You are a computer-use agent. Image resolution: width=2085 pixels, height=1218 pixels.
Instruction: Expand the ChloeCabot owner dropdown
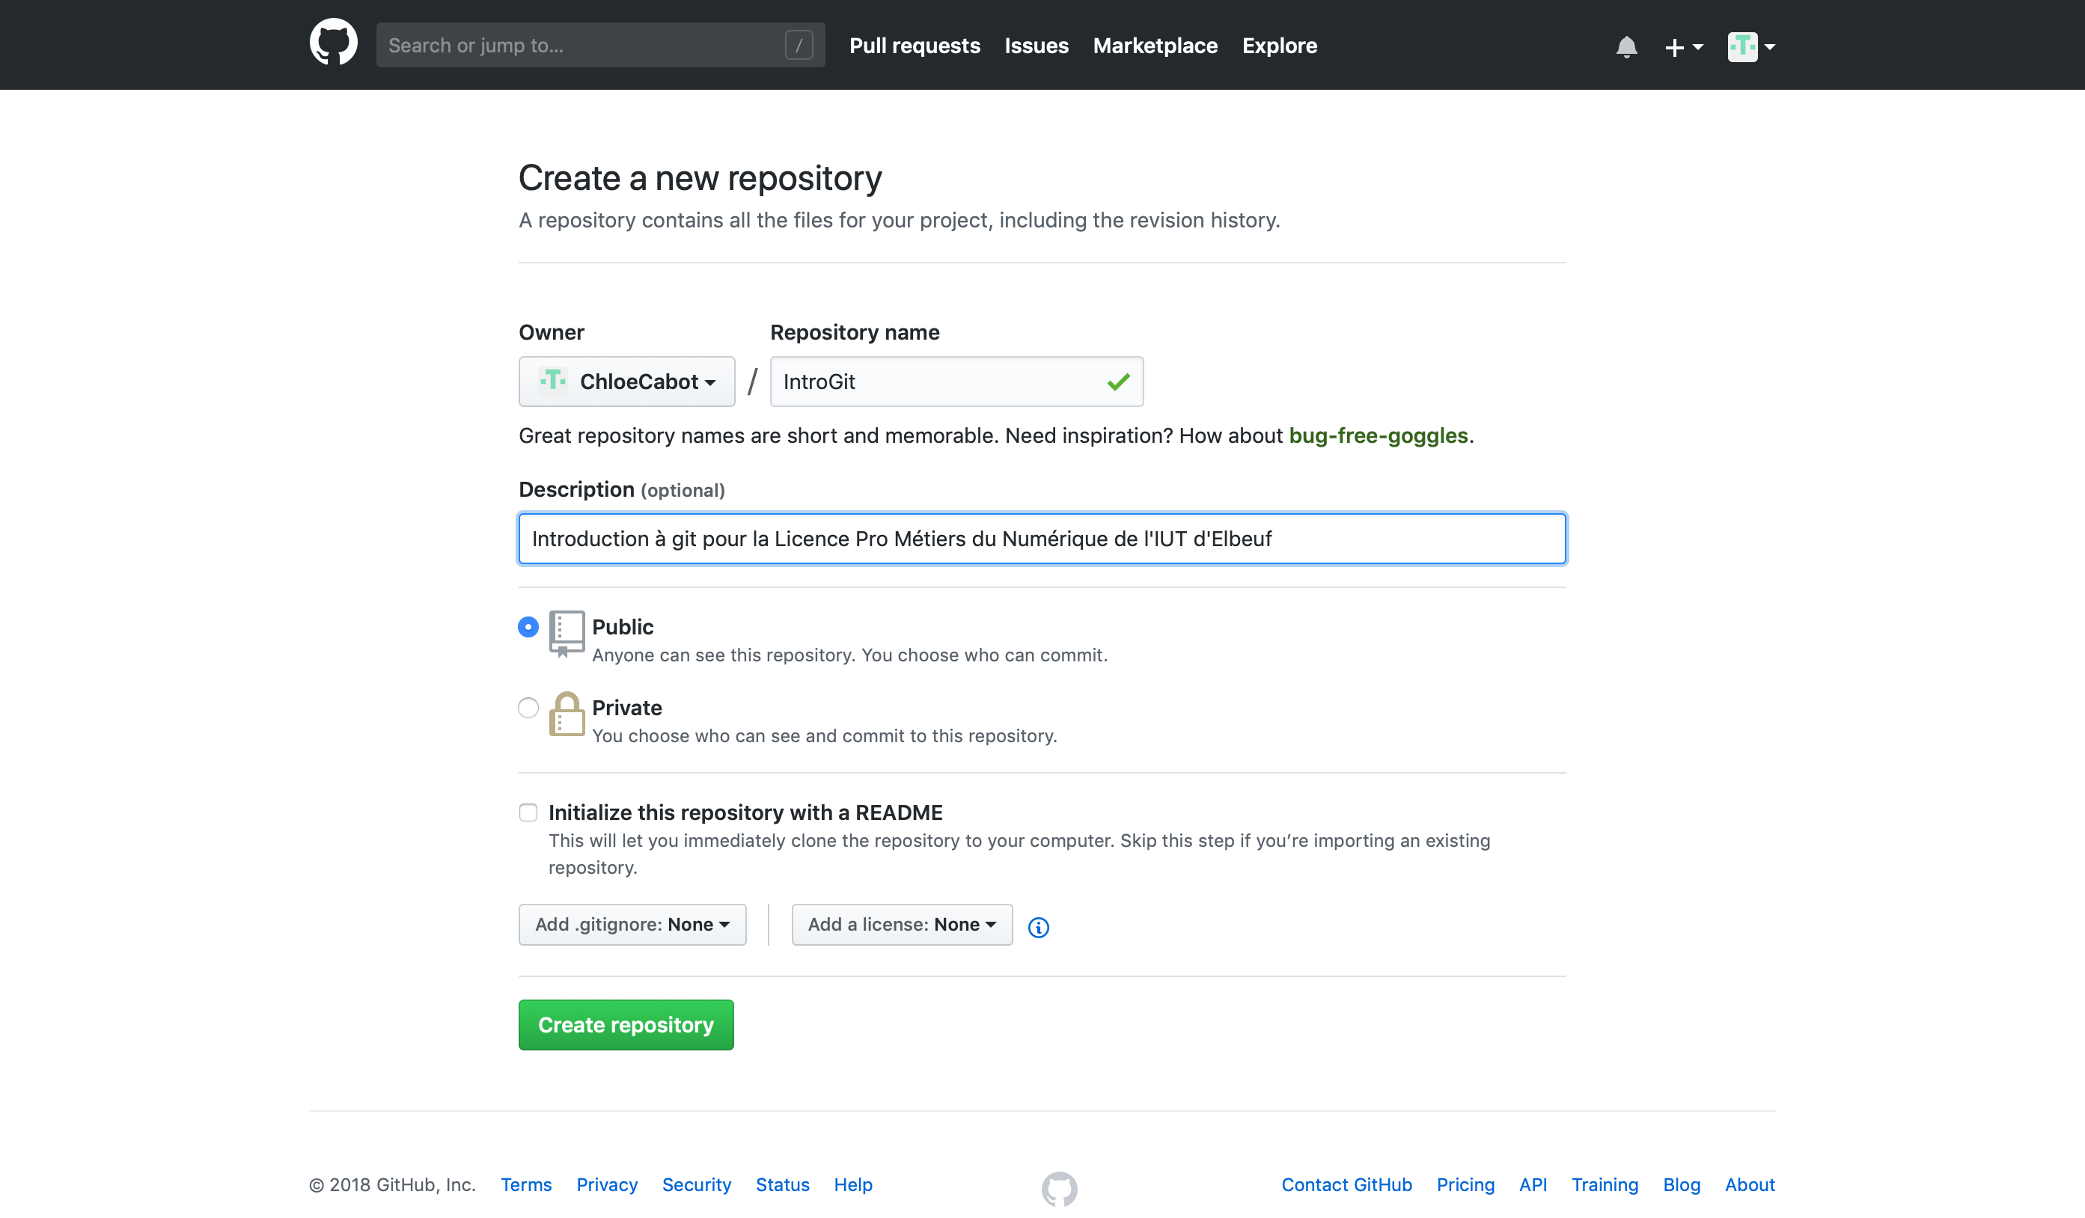[x=623, y=380]
